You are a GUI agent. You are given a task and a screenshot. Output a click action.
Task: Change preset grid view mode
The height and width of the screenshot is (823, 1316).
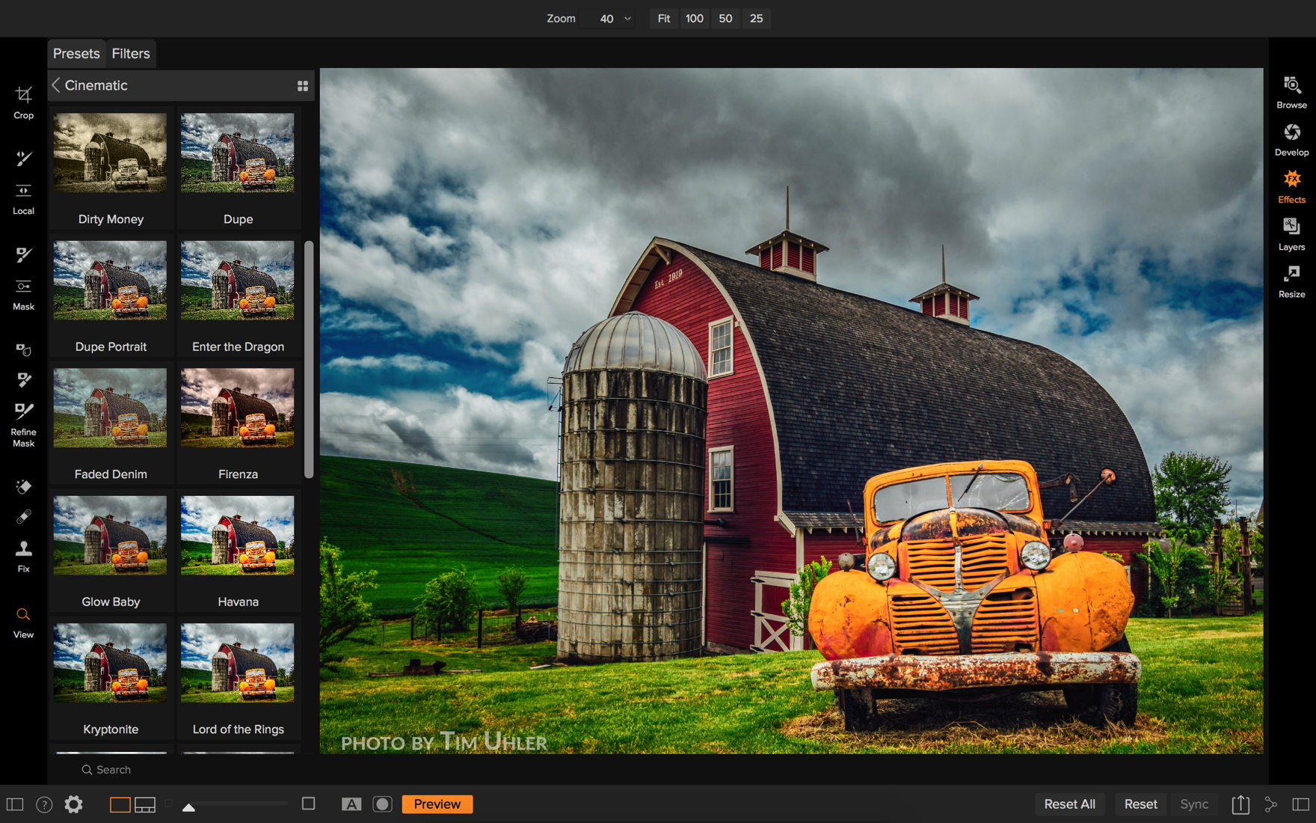[303, 86]
